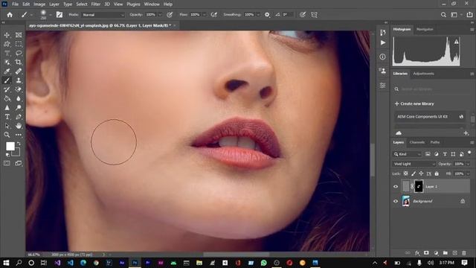Go to the Home screen icon

(x=10, y=15)
